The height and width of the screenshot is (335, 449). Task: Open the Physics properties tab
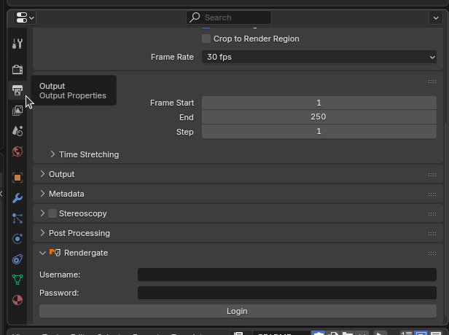(17, 239)
